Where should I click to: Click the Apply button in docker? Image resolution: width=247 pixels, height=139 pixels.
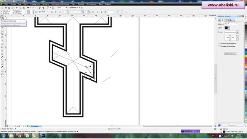pyautogui.click(x=232, y=125)
